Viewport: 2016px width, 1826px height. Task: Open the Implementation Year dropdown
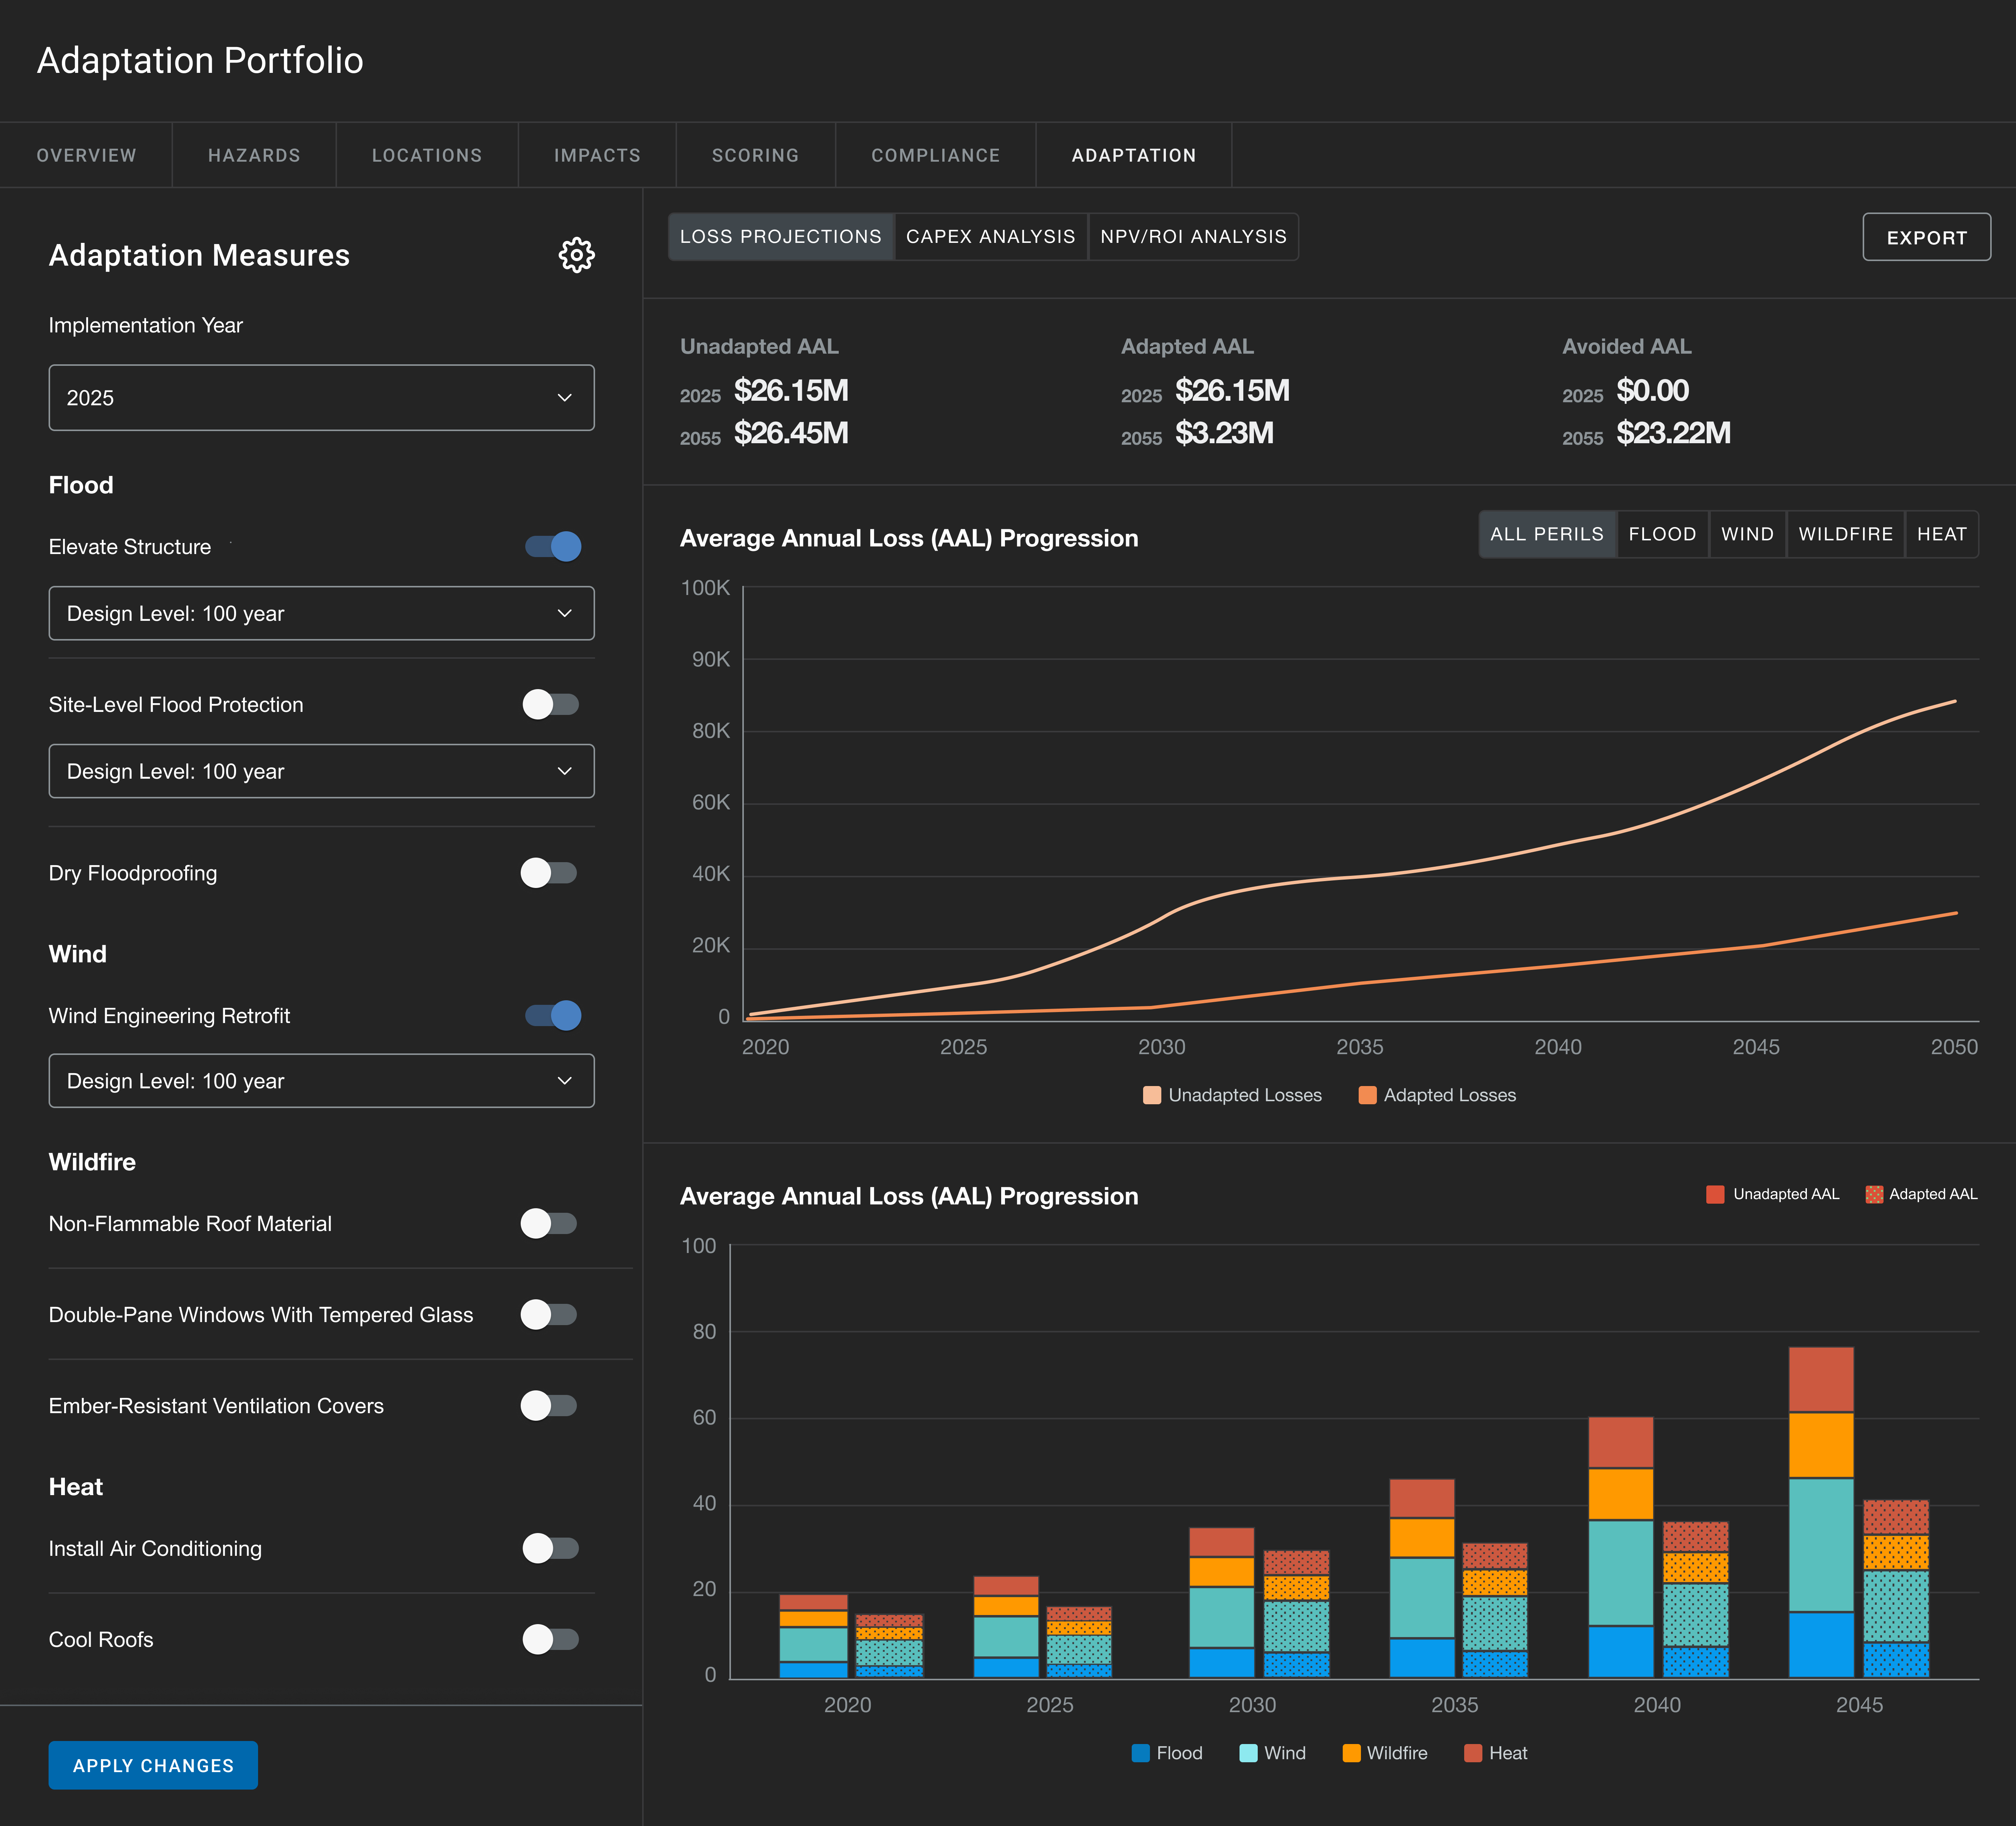click(321, 398)
